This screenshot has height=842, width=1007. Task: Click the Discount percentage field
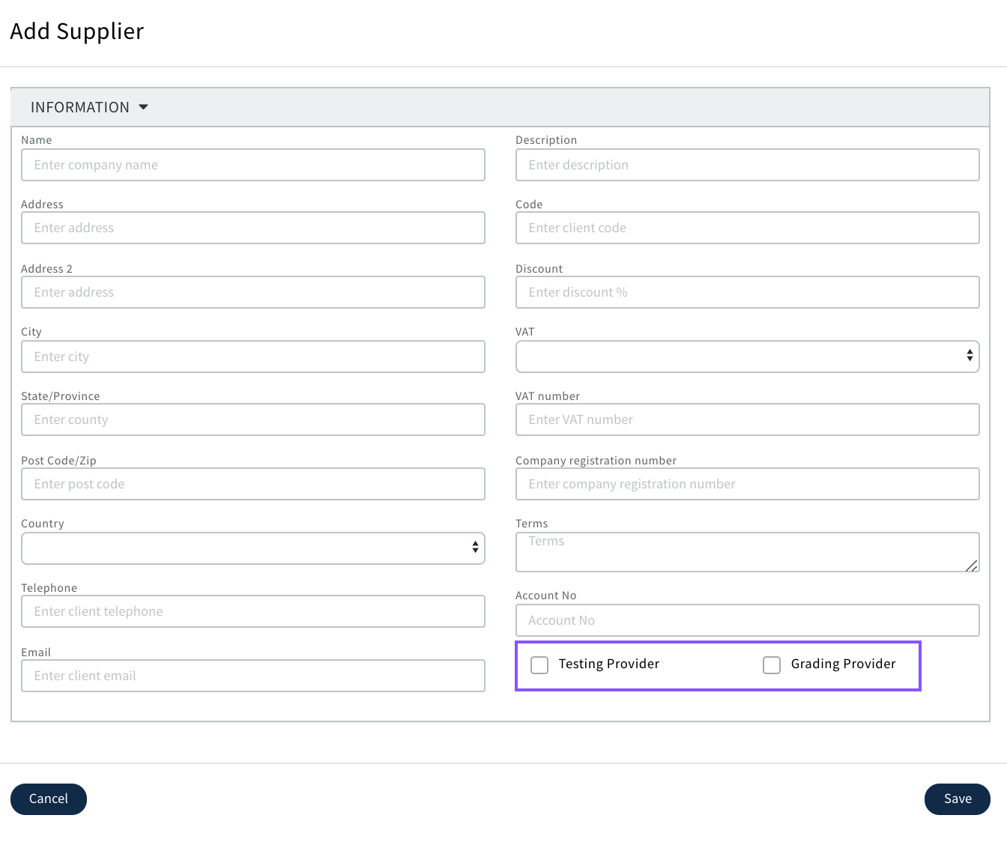point(747,292)
